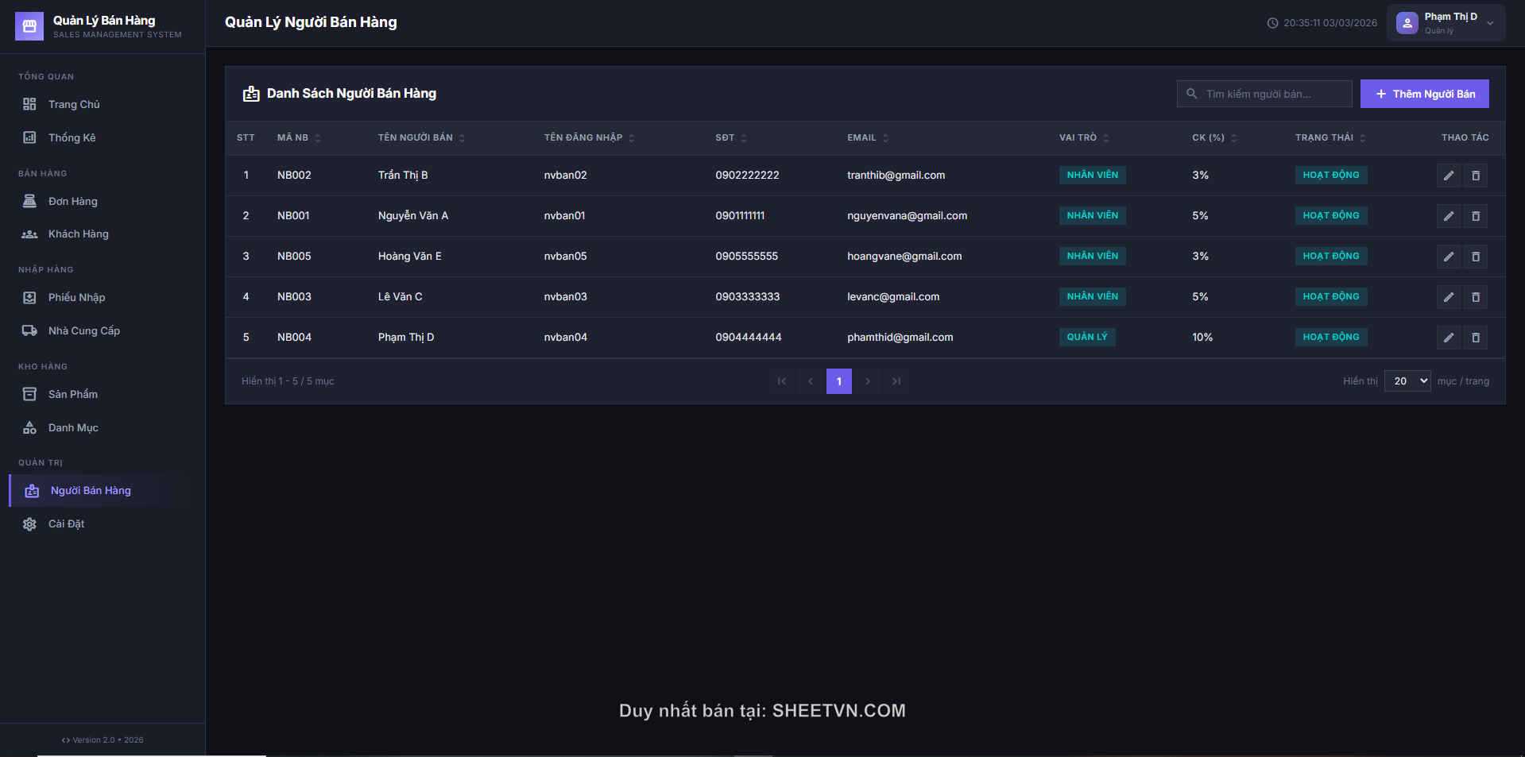The width and height of the screenshot is (1525, 757).
Task: Click the delete trash icon for Nguyễn Văn A
Action: [x=1476, y=216]
